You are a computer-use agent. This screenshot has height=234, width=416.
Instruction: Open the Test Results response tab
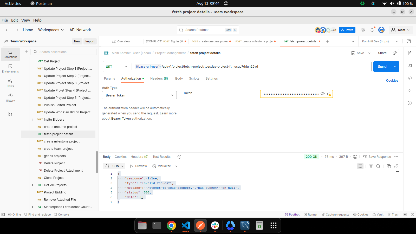pos(161,157)
